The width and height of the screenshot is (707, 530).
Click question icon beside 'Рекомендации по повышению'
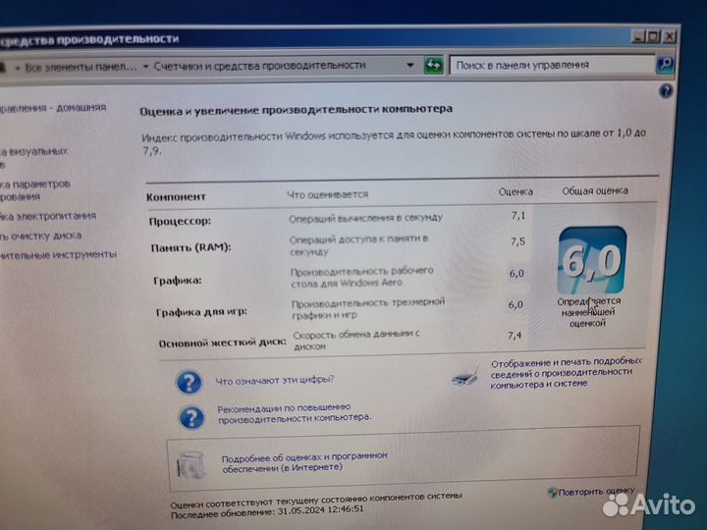(191, 417)
